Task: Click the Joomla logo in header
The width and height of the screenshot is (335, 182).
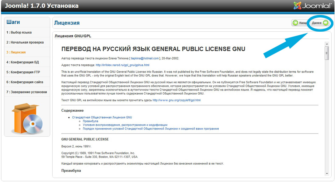Action: tap(312, 6)
